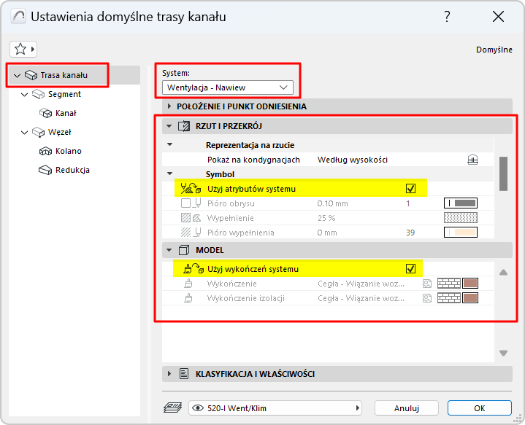Open the layer popup 520-I Went/Klim
The image size is (525, 425).
(x=275, y=408)
